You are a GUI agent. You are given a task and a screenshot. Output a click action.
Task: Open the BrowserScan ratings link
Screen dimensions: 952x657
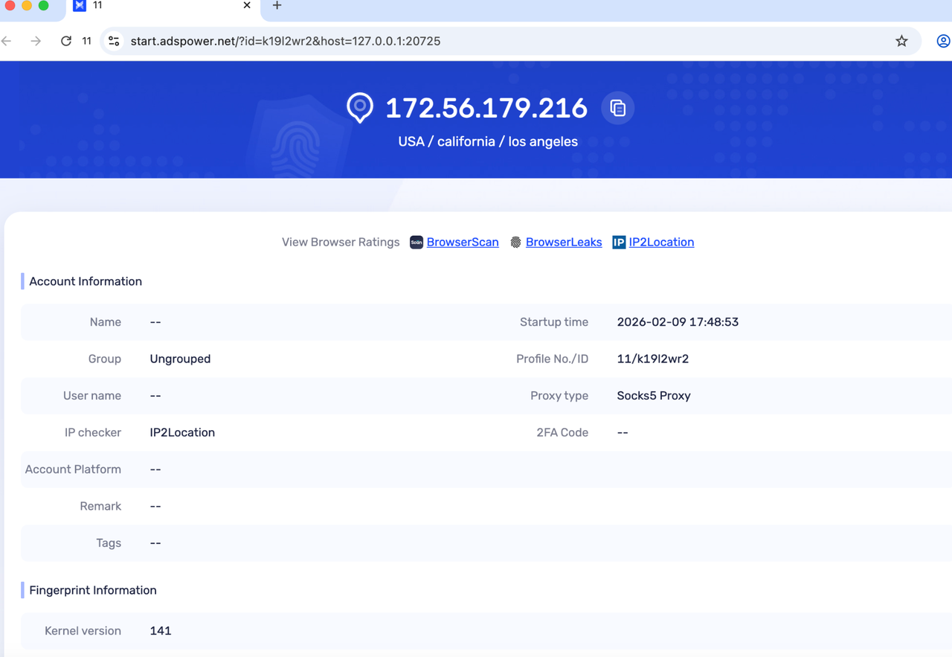click(x=463, y=243)
